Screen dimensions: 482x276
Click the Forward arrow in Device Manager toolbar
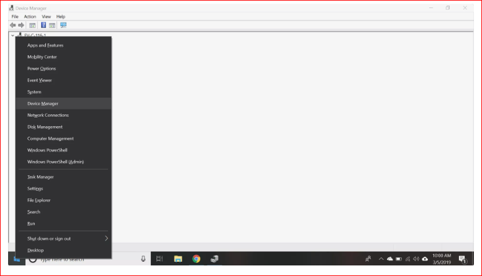(x=21, y=25)
